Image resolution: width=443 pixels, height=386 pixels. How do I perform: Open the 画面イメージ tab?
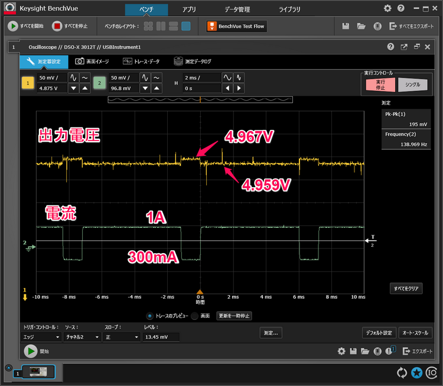[92, 61]
